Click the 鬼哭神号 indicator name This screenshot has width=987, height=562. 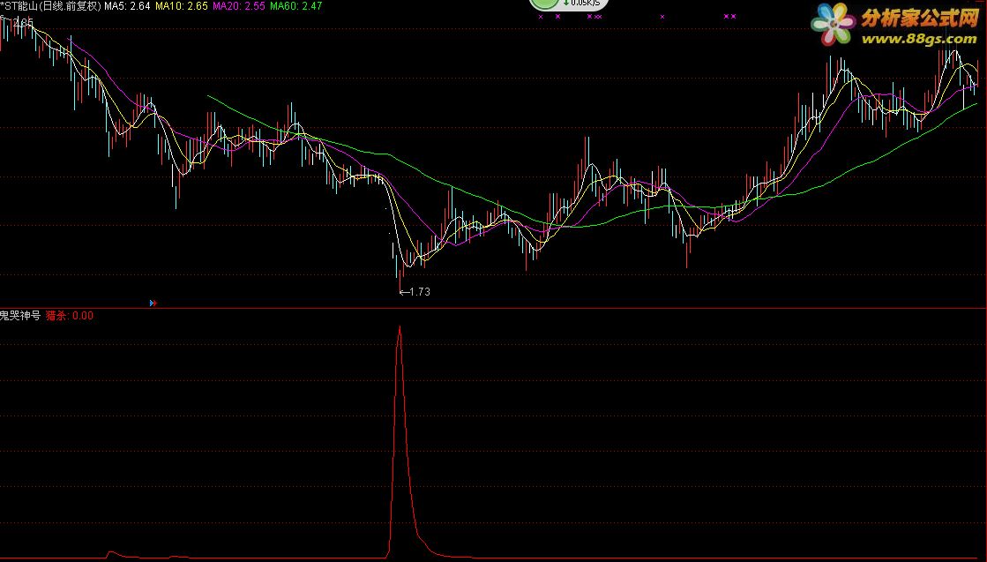20,315
